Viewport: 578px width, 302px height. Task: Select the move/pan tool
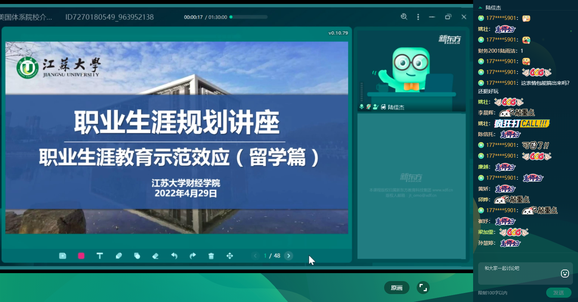click(230, 256)
